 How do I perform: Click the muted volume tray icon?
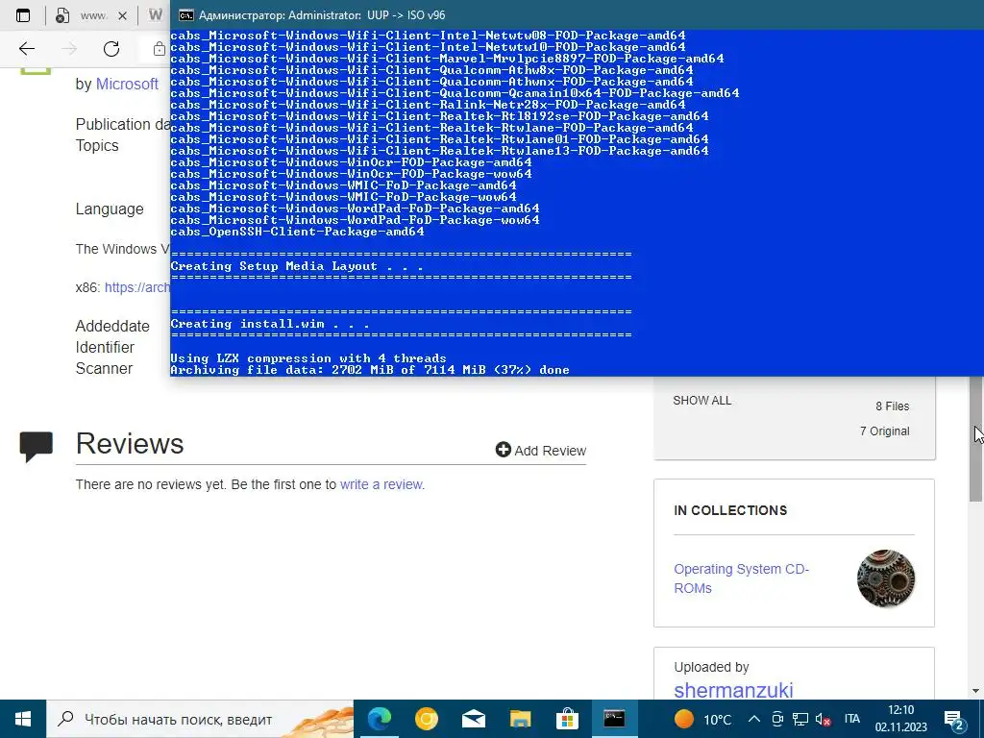coord(823,719)
